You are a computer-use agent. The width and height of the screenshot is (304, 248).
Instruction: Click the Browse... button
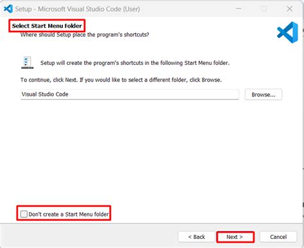(x=264, y=94)
